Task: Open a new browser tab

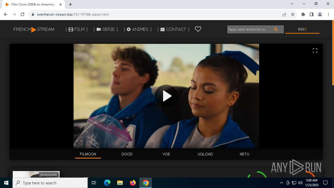Action: (70, 4)
